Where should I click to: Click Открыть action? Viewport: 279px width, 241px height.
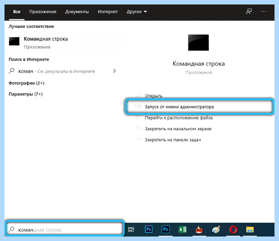(153, 96)
